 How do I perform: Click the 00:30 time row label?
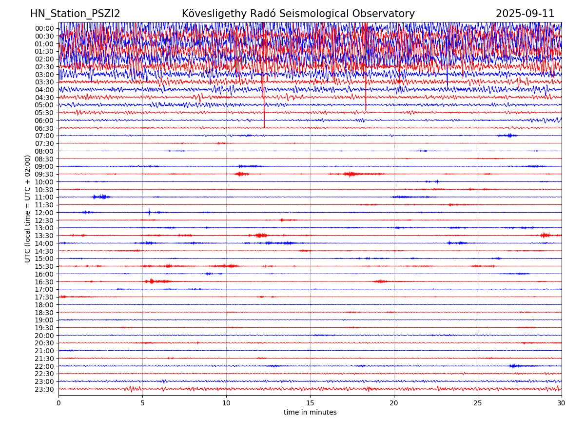pyautogui.click(x=44, y=36)
